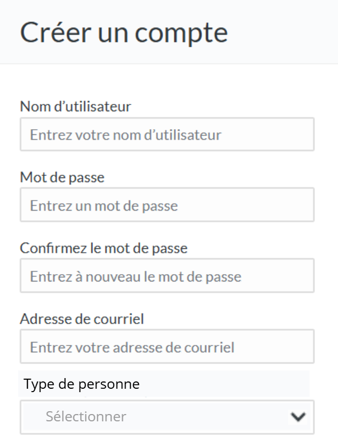This screenshot has width=338, height=441.
Task: Click the dropdown chevron arrow icon
Action: [x=298, y=416]
